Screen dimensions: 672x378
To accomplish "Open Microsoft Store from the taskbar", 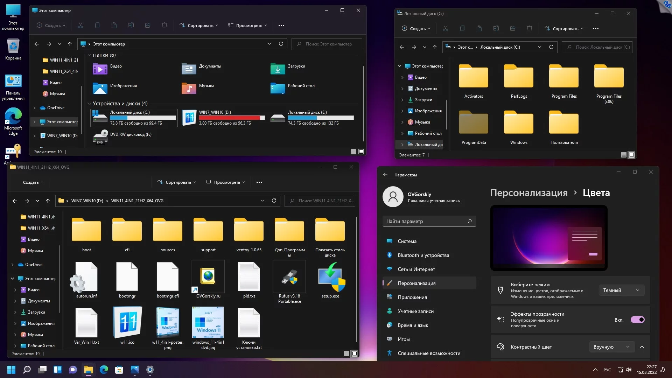I will click(x=119, y=370).
